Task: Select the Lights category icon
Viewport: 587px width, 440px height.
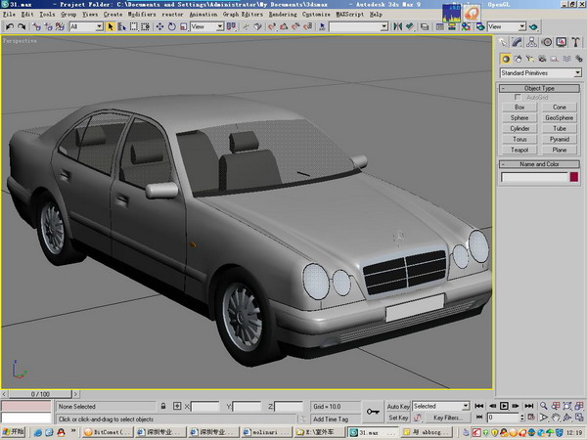Action: (x=529, y=59)
